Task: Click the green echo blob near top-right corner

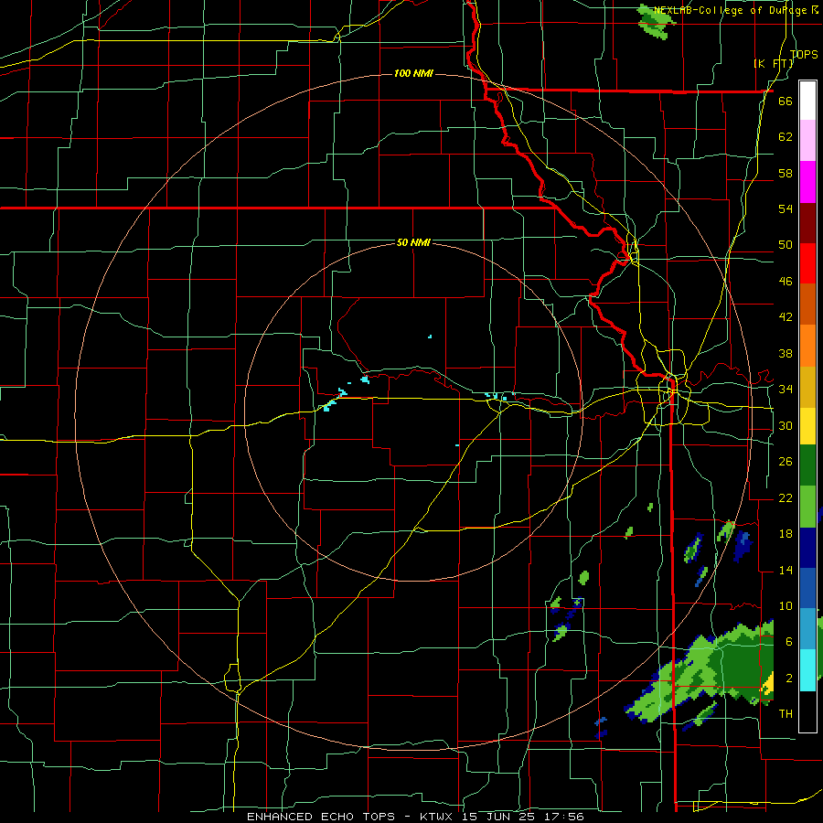Action: pyautogui.click(x=655, y=22)
